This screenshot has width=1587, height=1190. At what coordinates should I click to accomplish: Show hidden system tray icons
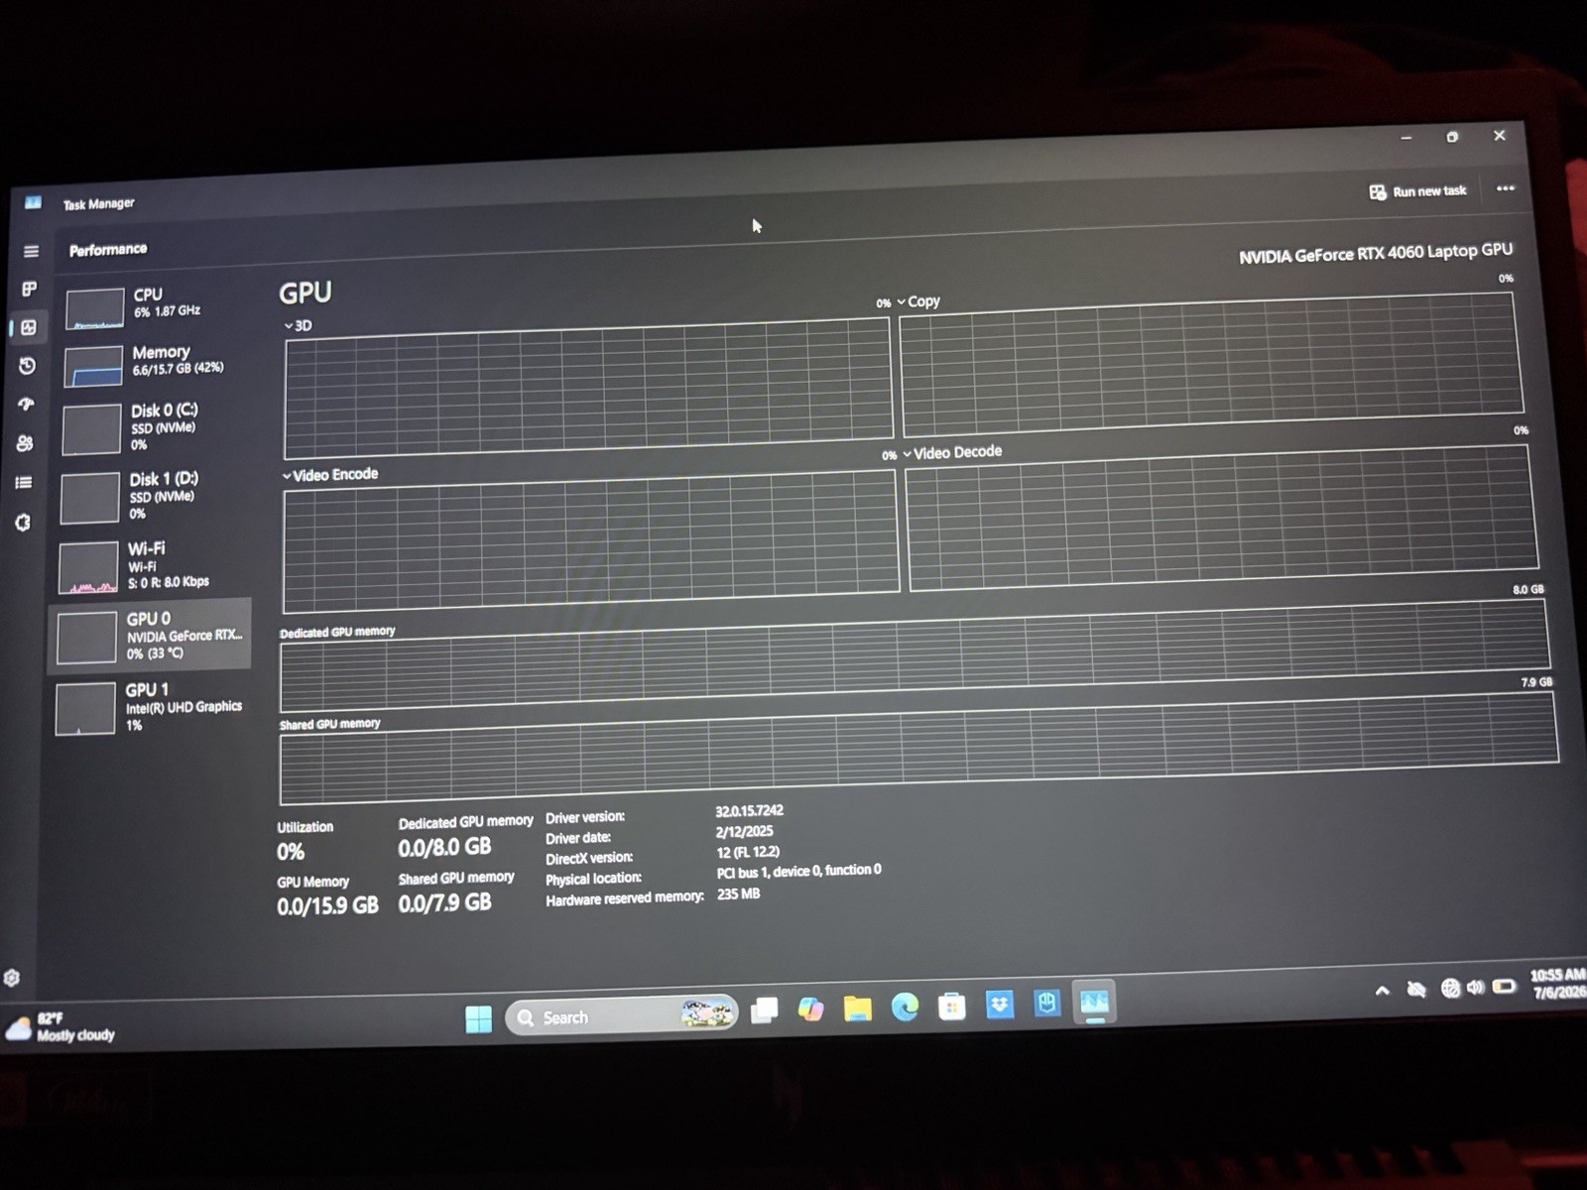click(x=1382, y=990)
